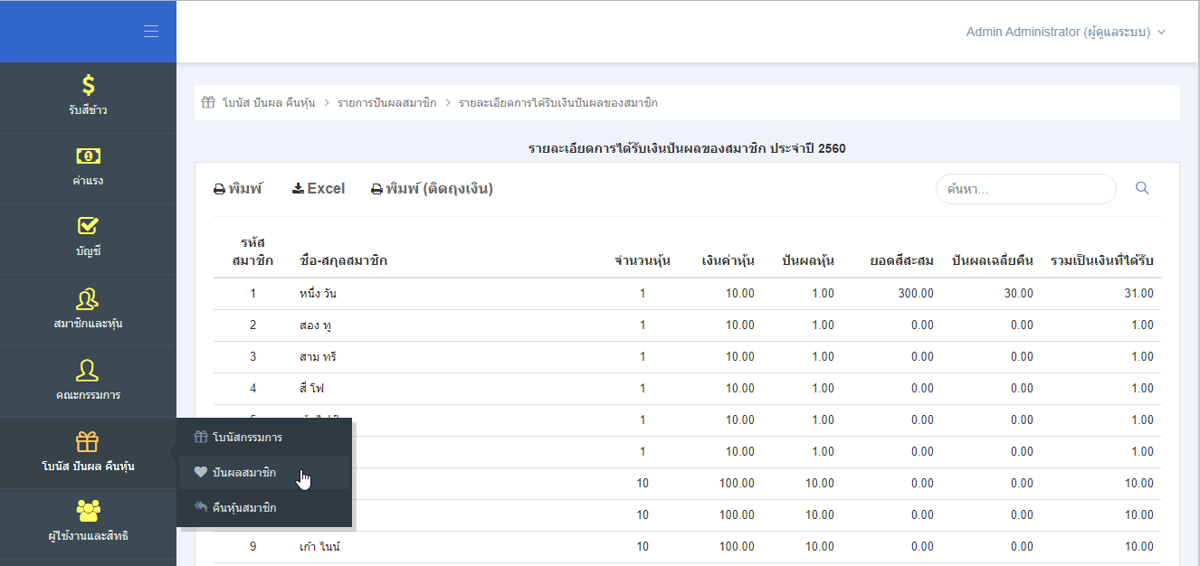This screenshot has height=566, width=1200.
Task: Select member name สาม ทรี
Action: point(318,357)
